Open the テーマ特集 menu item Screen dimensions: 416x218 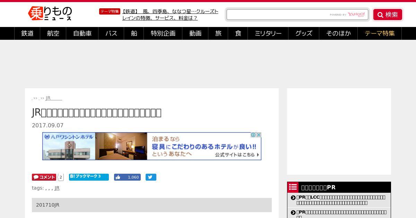point(380,33)
